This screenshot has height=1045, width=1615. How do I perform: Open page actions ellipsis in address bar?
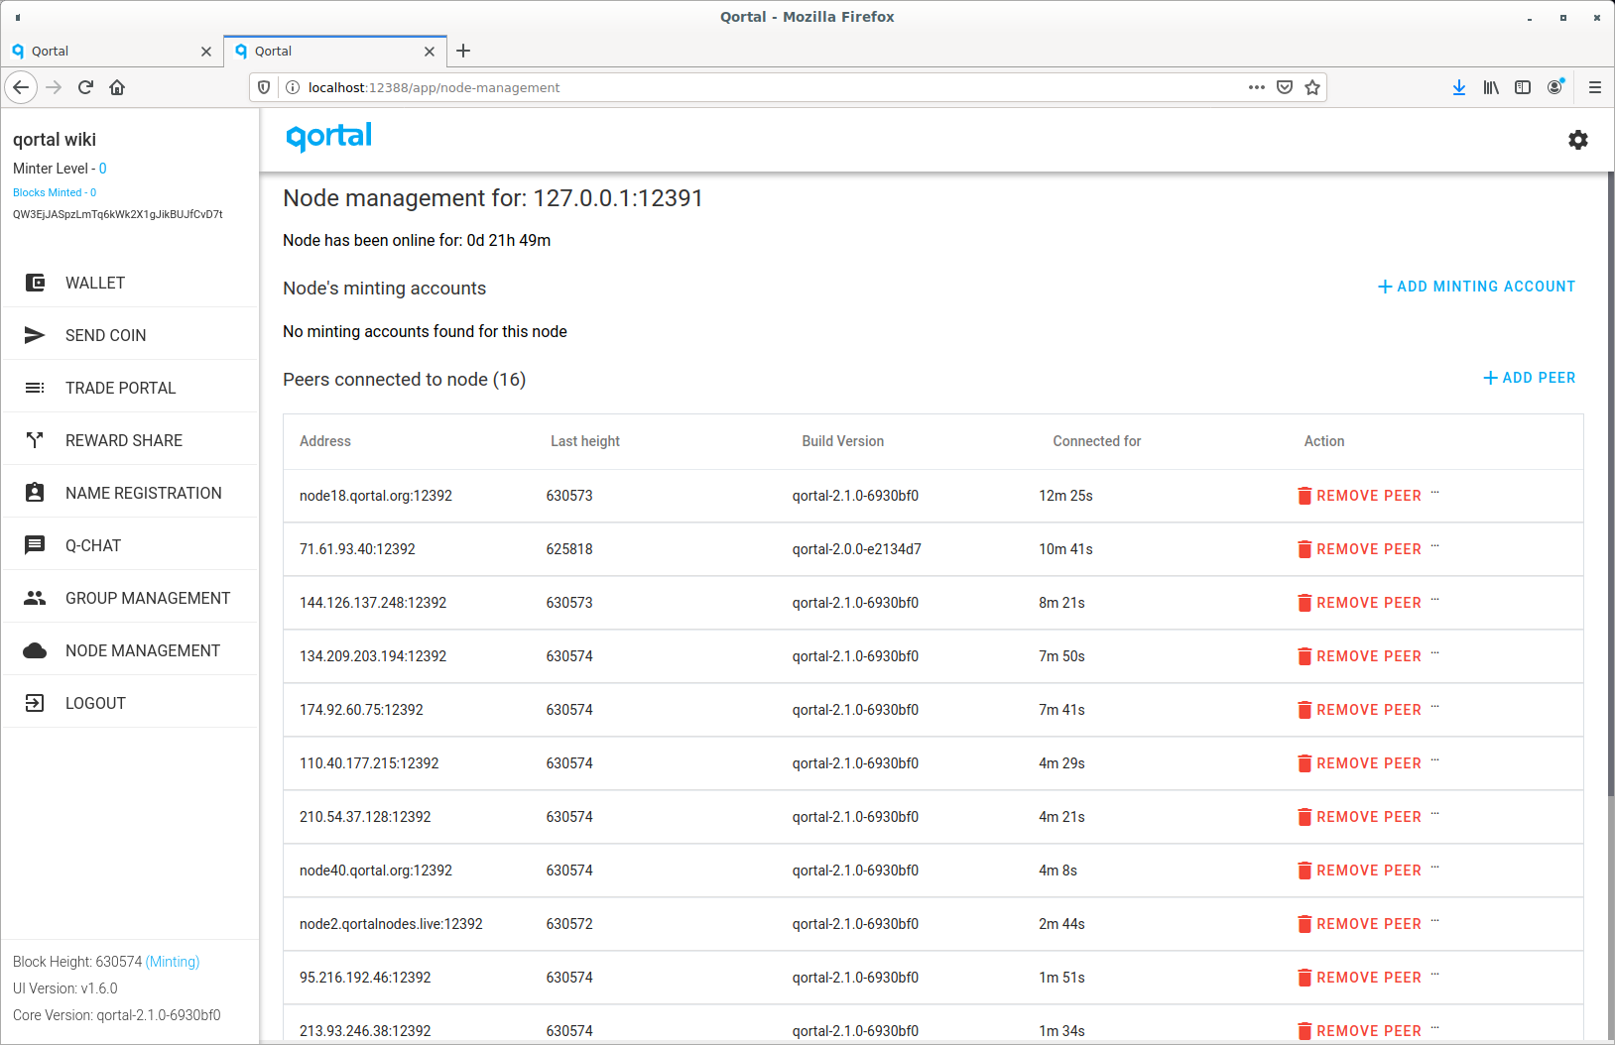(x=1257, y=87)
